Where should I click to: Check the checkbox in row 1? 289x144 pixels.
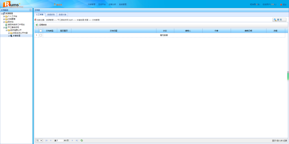[x=41, y=35]
